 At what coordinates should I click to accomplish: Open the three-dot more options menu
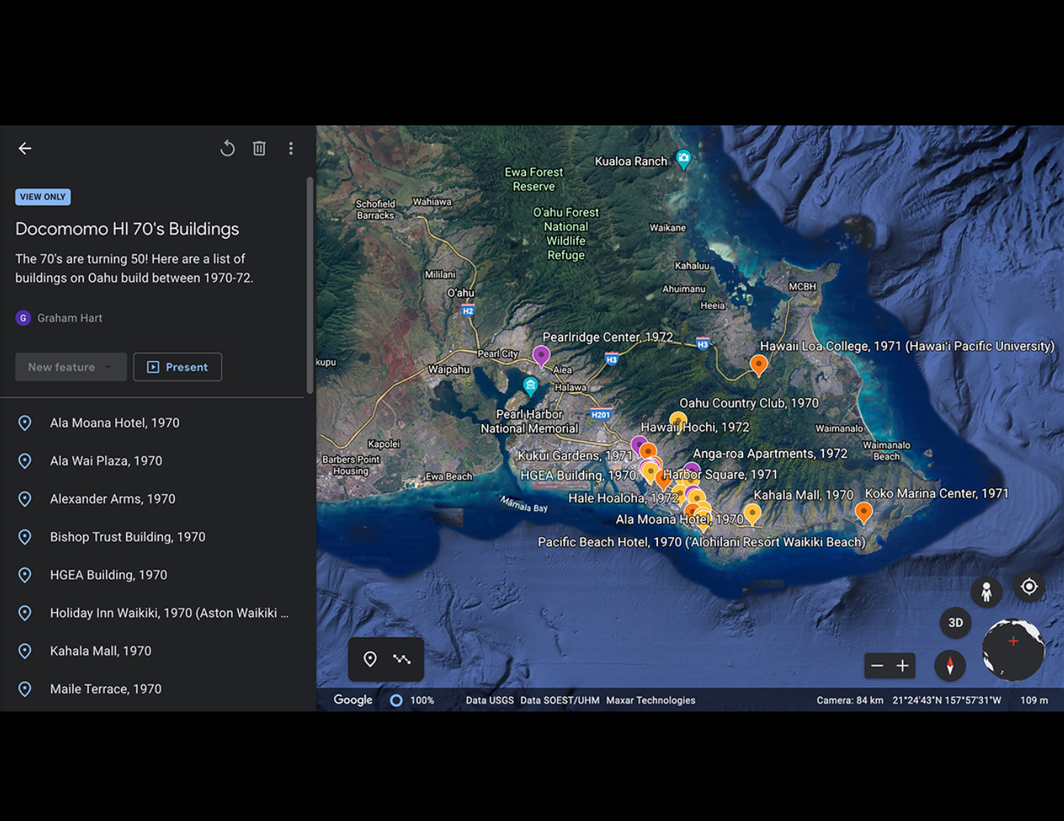[291, 148]
